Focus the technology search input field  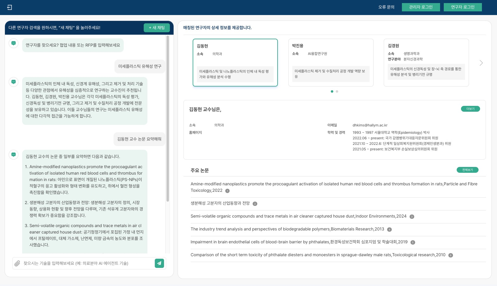(88, 263)
